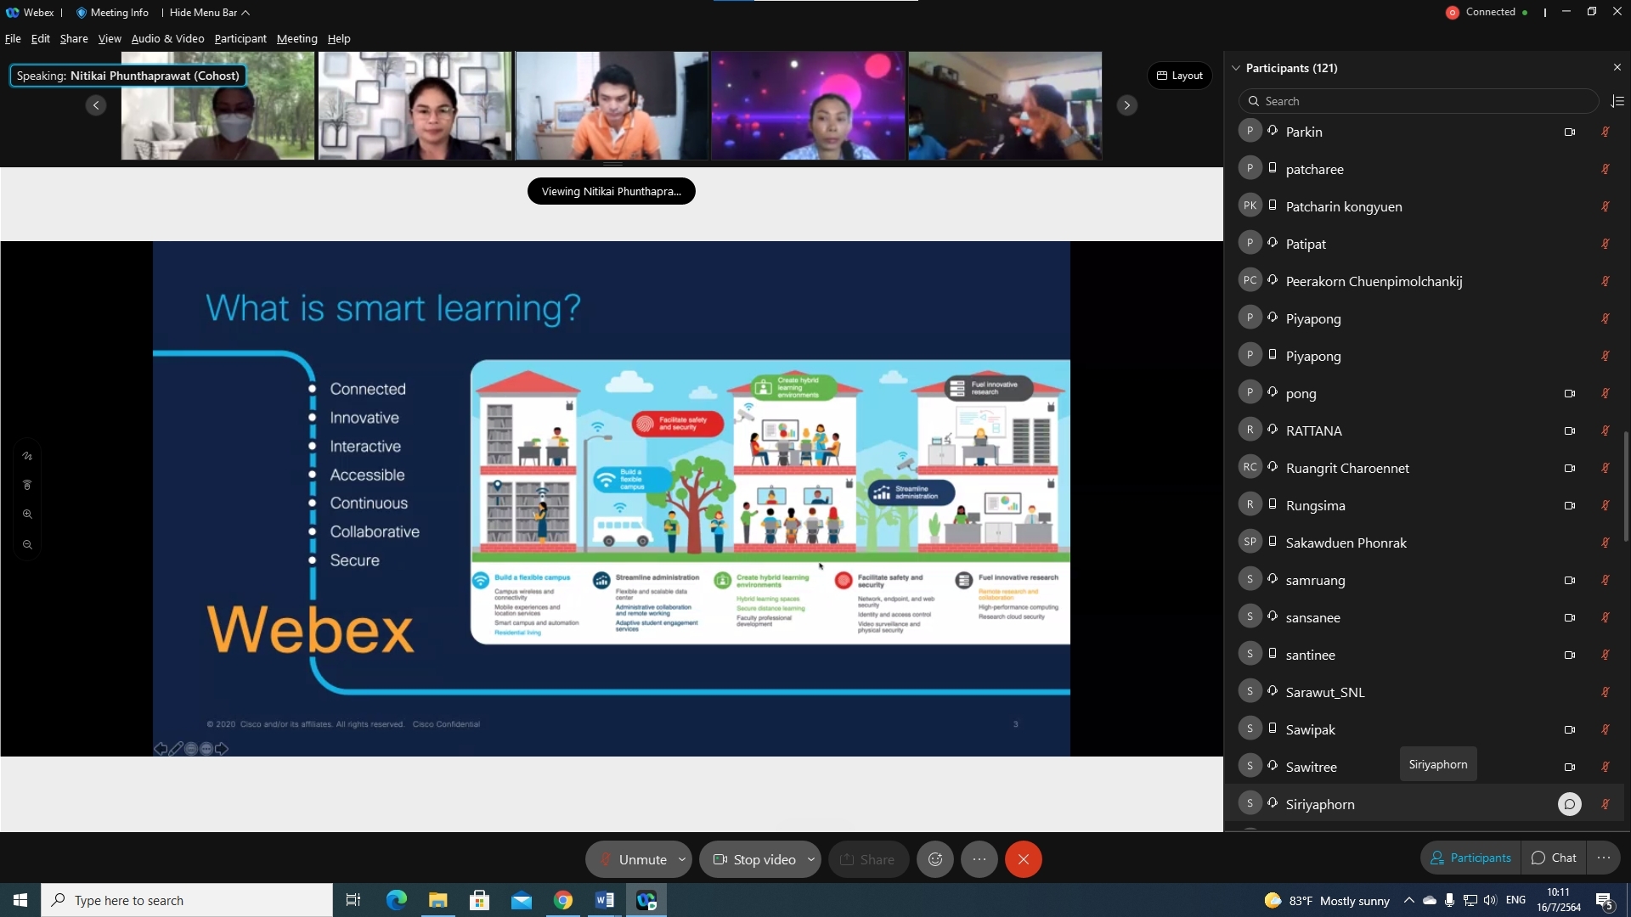Open video options arrow next to Stop video
Viewport: 1631px width, 917px height.
(811, 859)
